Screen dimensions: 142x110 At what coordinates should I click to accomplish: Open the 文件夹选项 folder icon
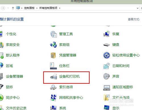(106, 98)
